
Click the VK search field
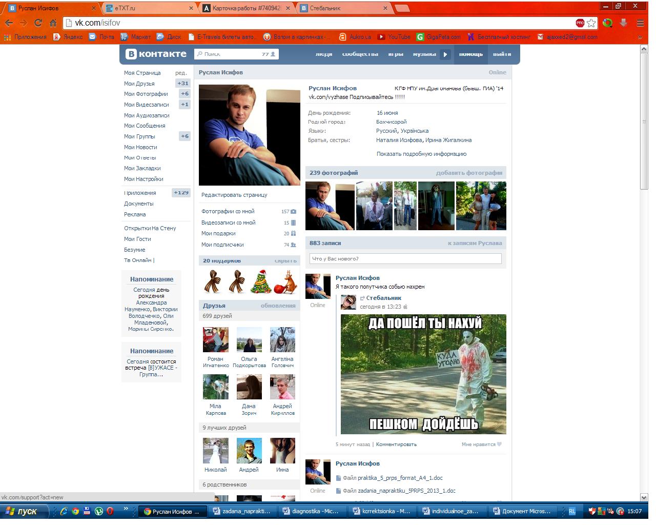(236, 54)
